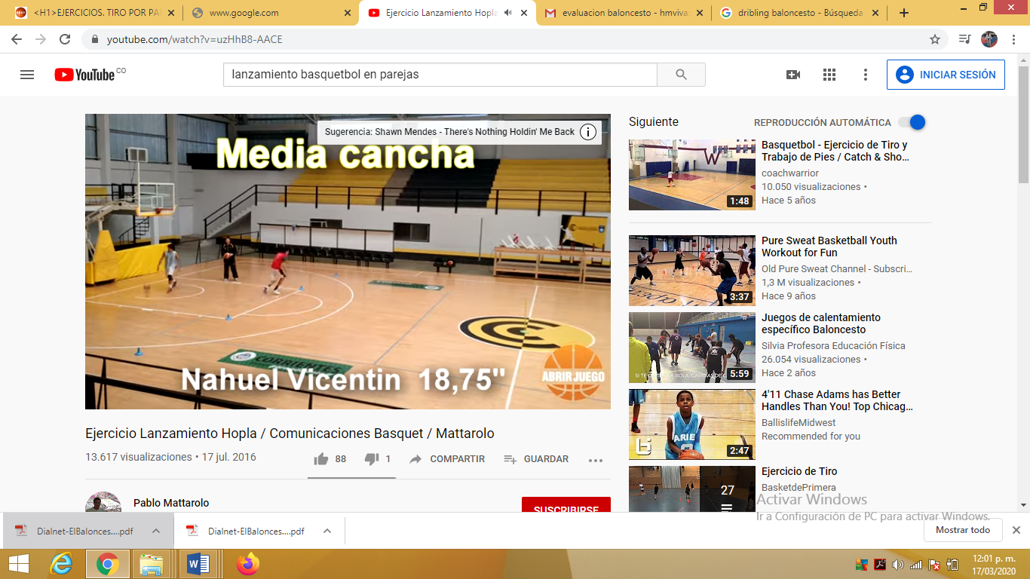Launch Internet Explorer from taskbar
1030x579 pixels.
61,564
